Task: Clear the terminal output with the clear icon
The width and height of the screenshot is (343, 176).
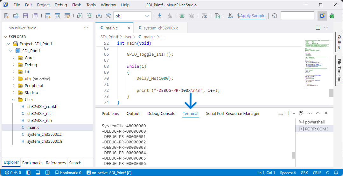Action: [x=281, y=113]
